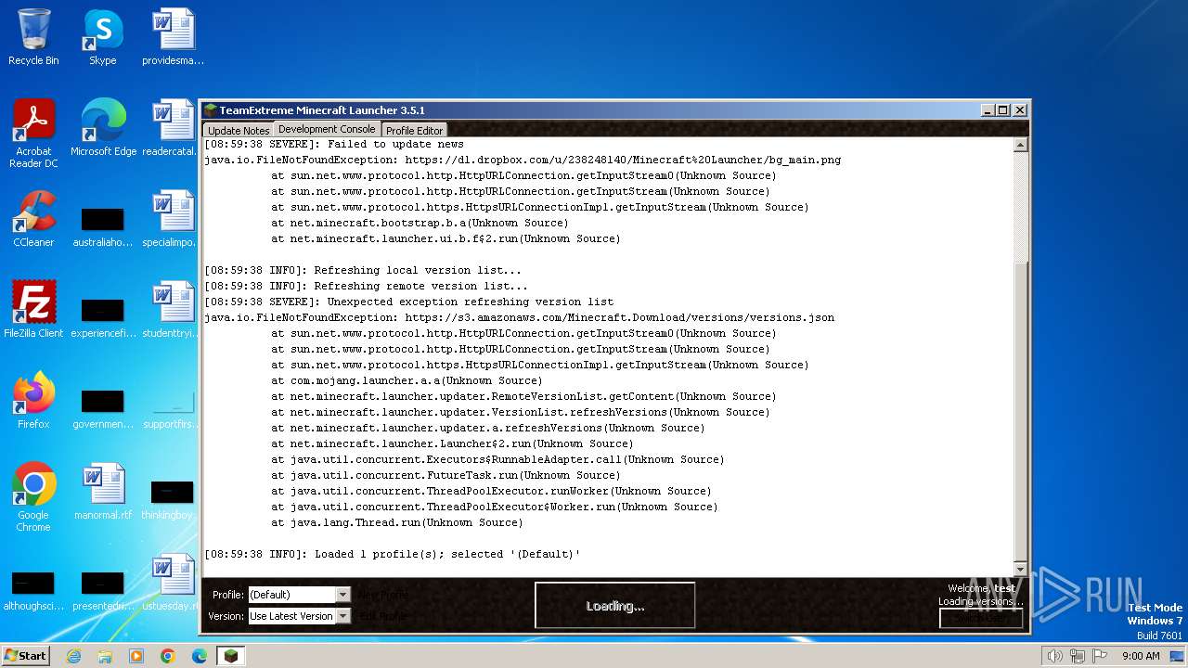Screen dimensions: 1188x668
Task: Click the taskbar clock 9:00 AM
Action: coord(1141,656)
